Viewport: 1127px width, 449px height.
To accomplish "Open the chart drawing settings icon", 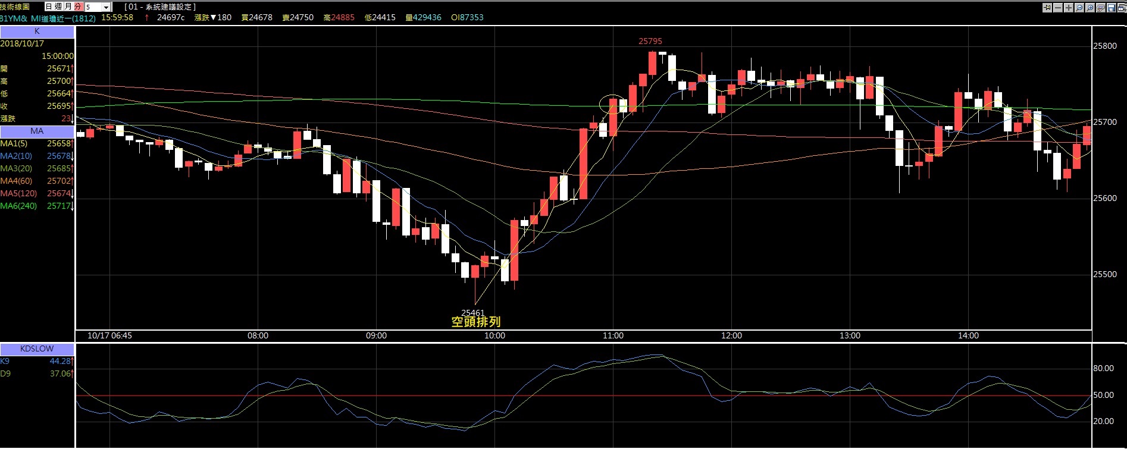I will coord(1101,8).
